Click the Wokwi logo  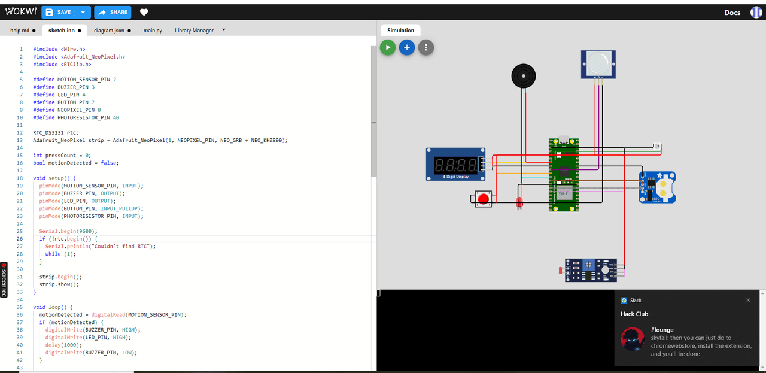pyautogui.click(x=20, y=12)
